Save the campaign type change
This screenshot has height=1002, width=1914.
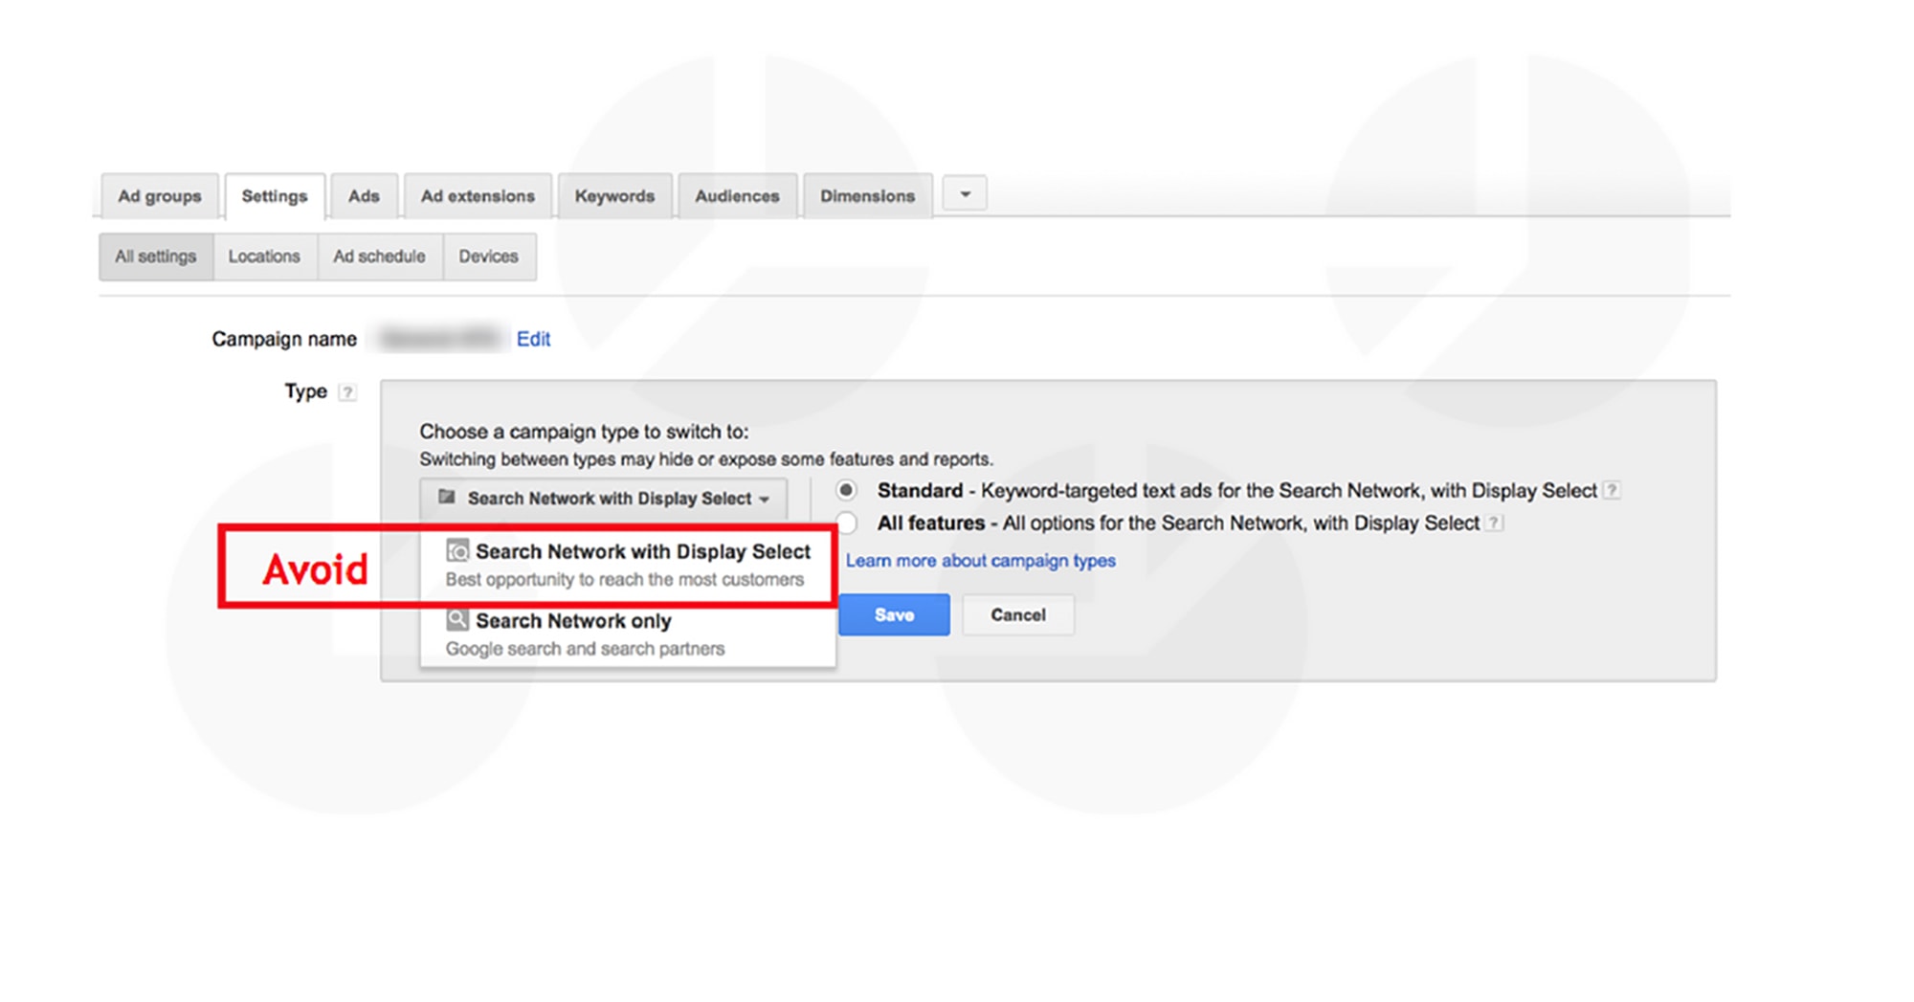coord(894,614)
